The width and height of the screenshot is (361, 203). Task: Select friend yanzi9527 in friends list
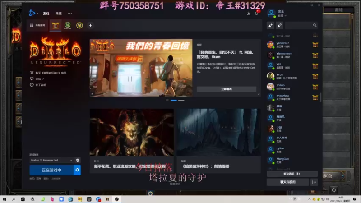[x=292, y=45]
